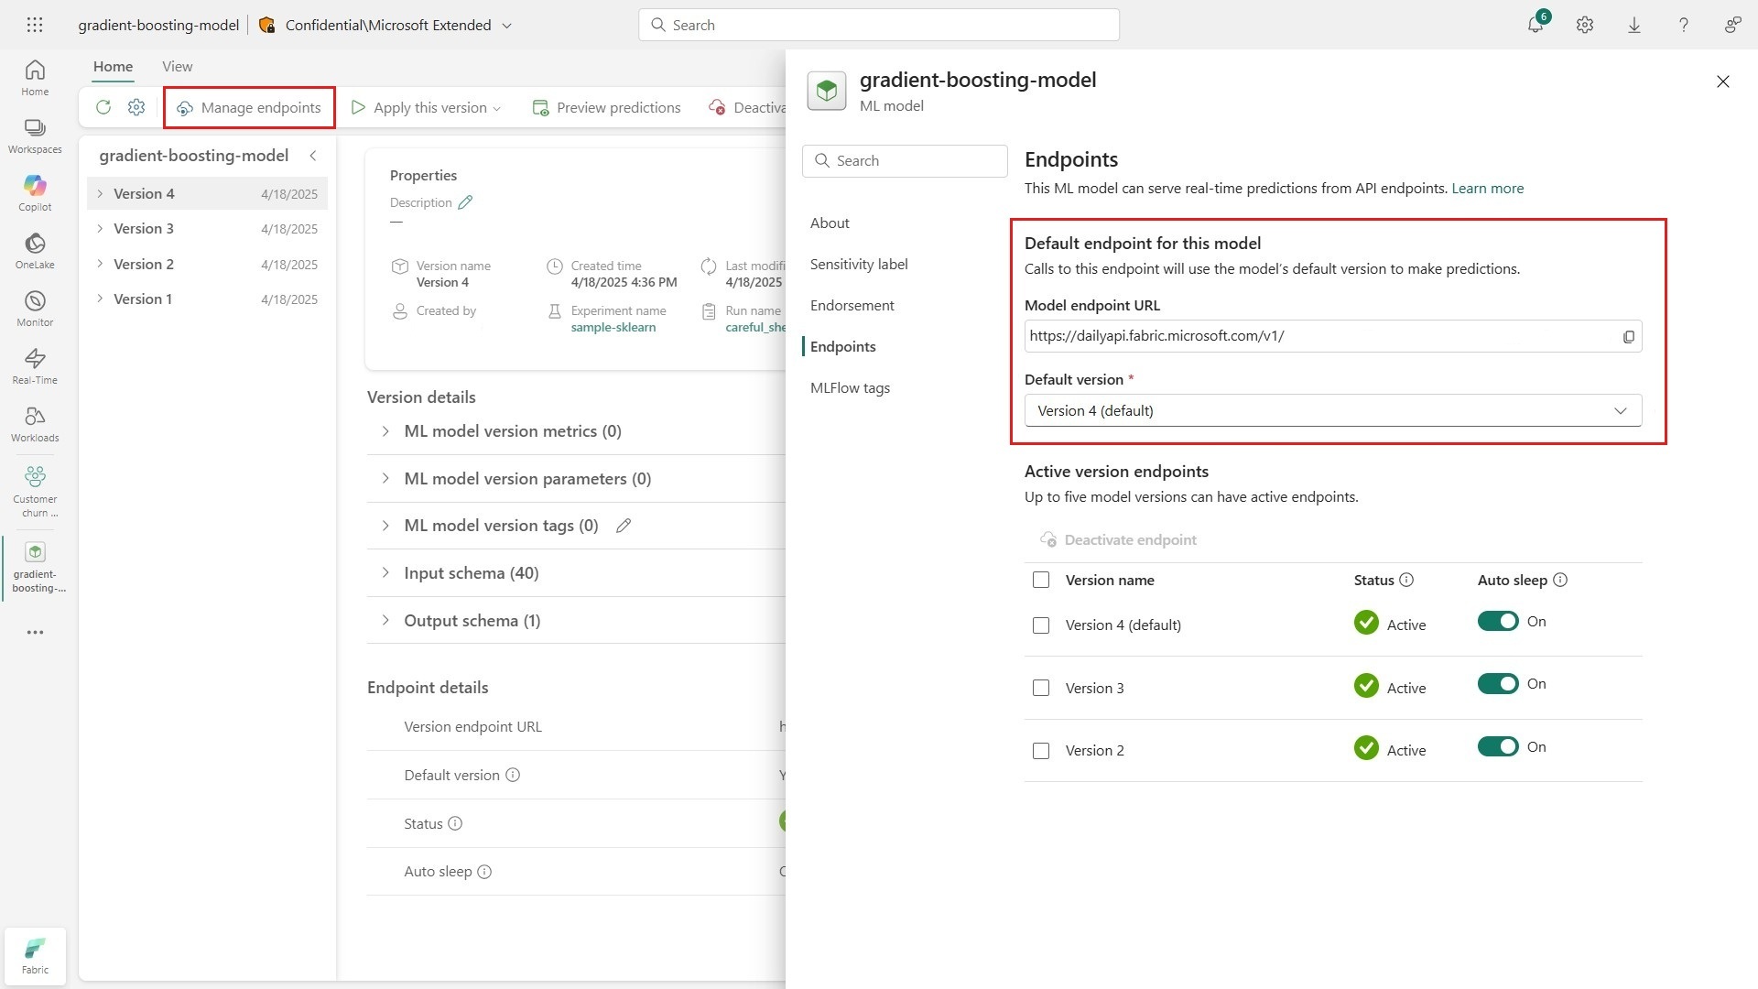Open OneLake from left sidebar
Image resolution: width=1758 pixels, height=989 pixels.
click(x=35, y=250)
